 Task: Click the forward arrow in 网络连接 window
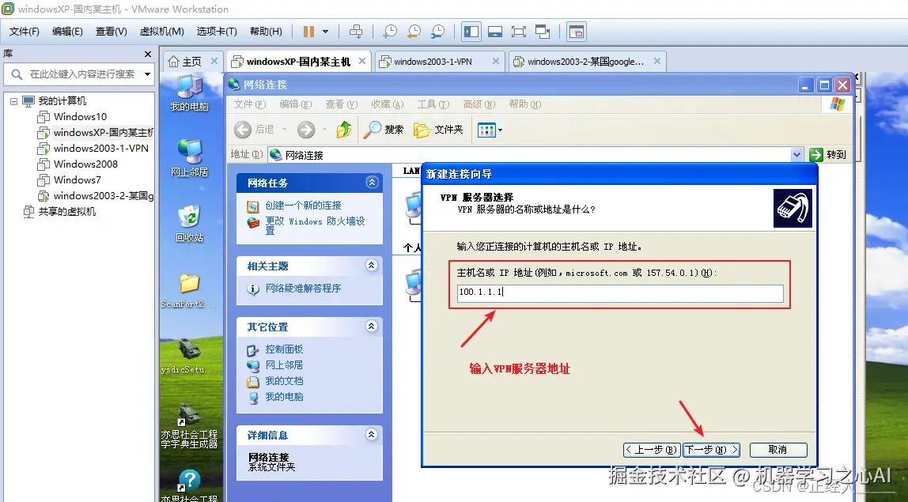pos(306,130)
